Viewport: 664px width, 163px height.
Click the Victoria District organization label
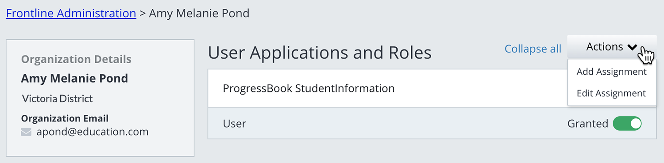tap(58, 98)
